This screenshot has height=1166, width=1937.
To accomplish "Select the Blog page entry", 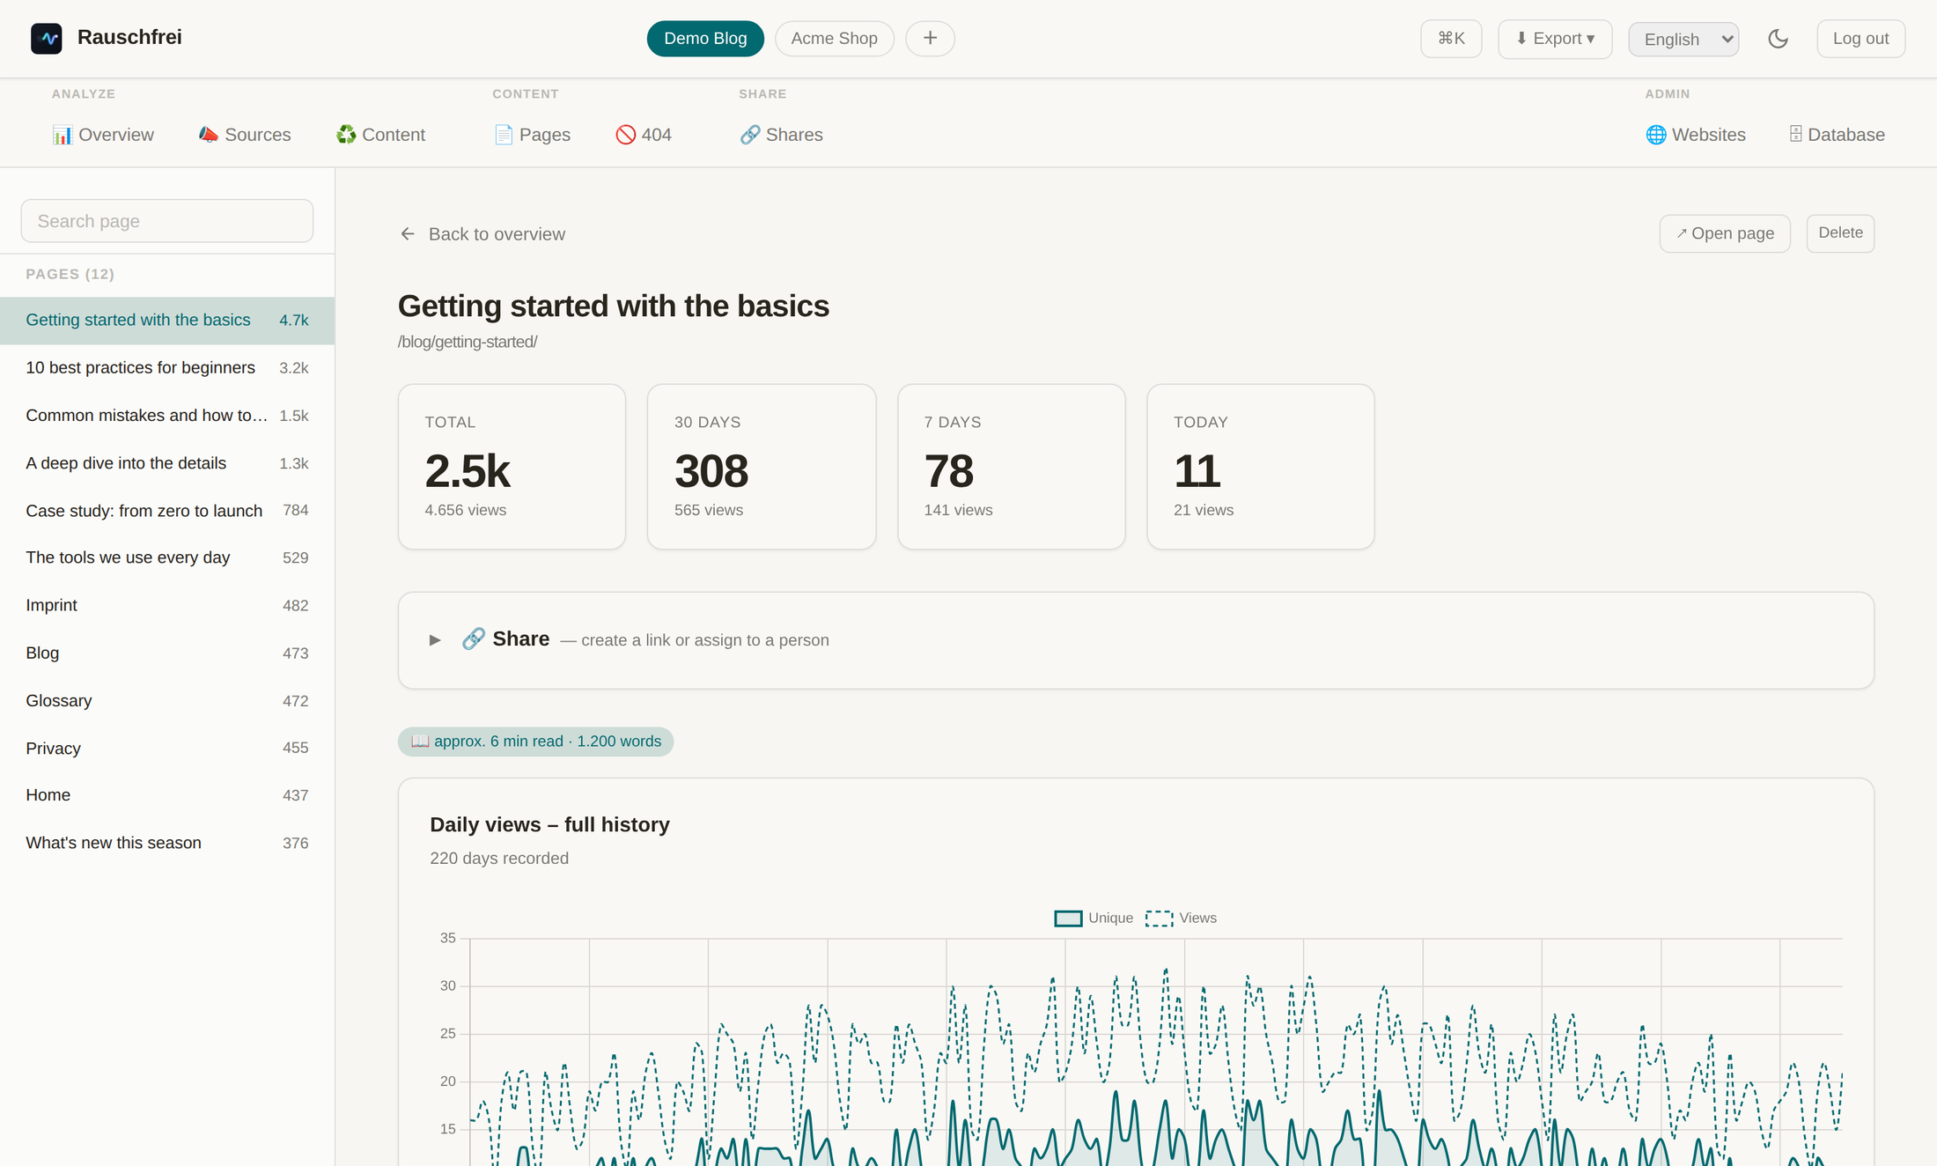I will (167, 653).
